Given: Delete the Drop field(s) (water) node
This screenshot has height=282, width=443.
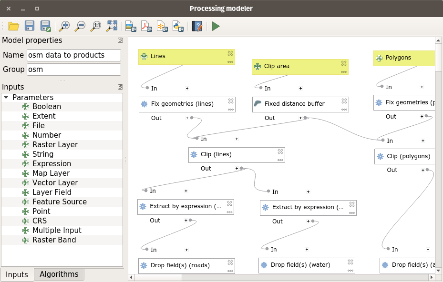Looking at the screenshot, I should (x=350, y=262).
